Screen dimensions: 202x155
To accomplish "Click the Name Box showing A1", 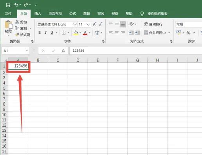I will coord(16,51).
